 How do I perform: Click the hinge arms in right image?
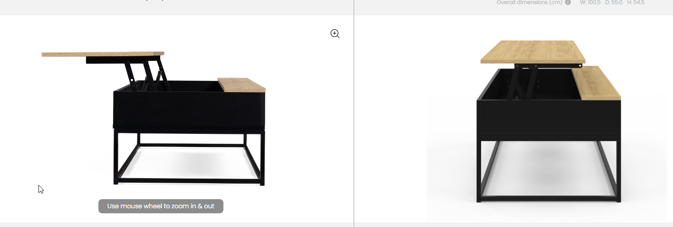(525, 82)
